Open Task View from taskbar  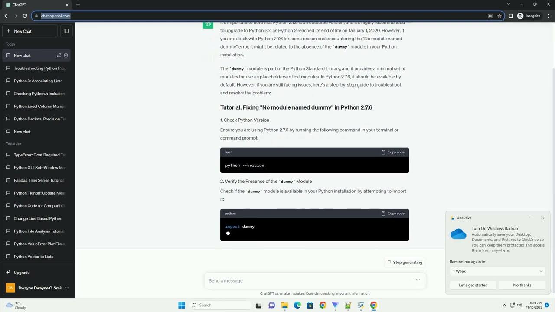pyautogui.click(x=259, y=305)
